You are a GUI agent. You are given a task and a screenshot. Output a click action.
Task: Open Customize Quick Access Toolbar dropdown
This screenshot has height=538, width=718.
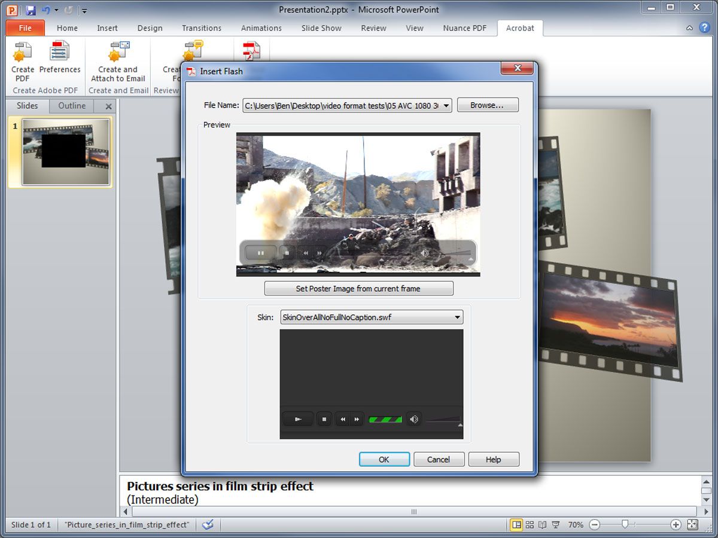(84, 11)
